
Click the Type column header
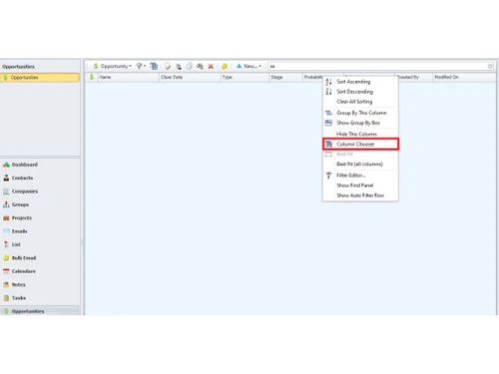(x=245, y=77)
